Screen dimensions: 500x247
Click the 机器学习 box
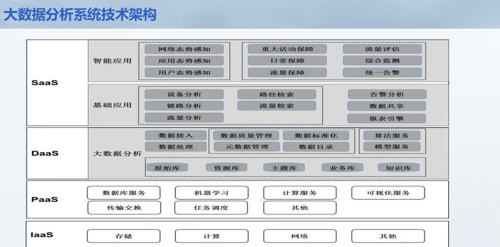click(x=211, y=193)
